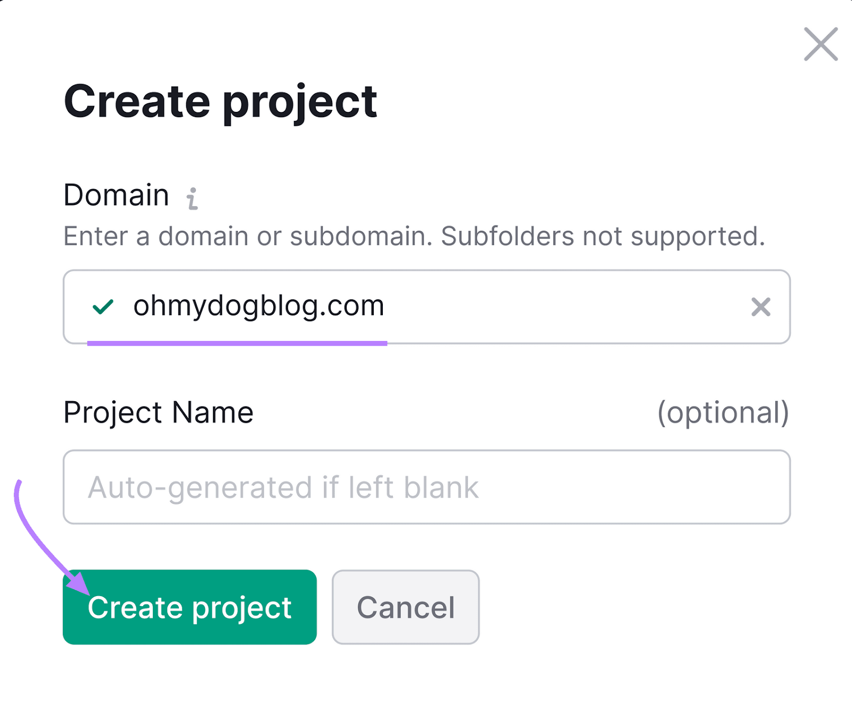Click the domain text ohmydogblog.com
This screenshot has height=717, width=852.
(x=259, y=307)
